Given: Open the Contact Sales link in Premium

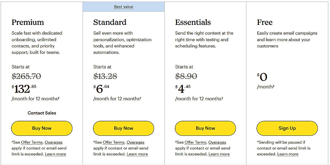Looking at the screenshot, I should point(42,113).
